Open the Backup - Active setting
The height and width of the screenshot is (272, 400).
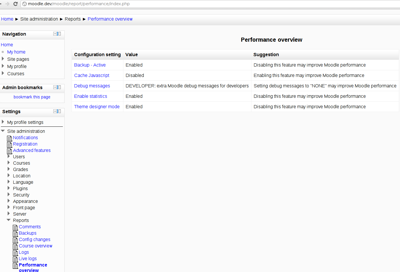pyautogui.click(x=90, y=65)
